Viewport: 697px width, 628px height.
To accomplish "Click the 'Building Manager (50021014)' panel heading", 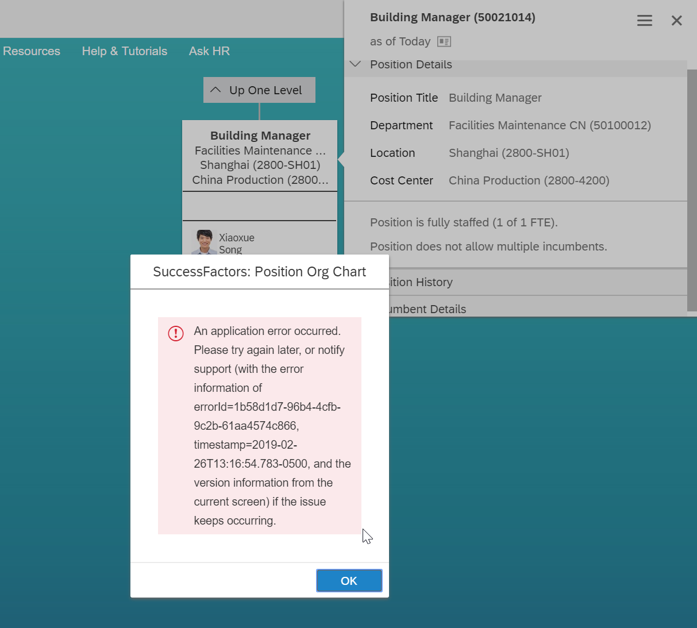I will pos(453,17).
